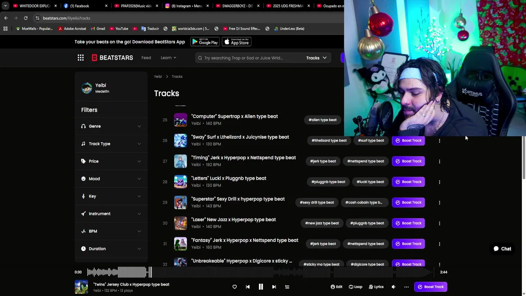Click the browser address bar URL
Viewport: 526px width, 296px height.
pos(67,18)
